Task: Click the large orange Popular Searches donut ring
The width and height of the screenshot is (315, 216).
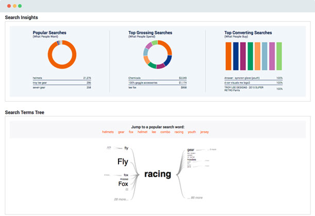Action: (x=62, y=67)
